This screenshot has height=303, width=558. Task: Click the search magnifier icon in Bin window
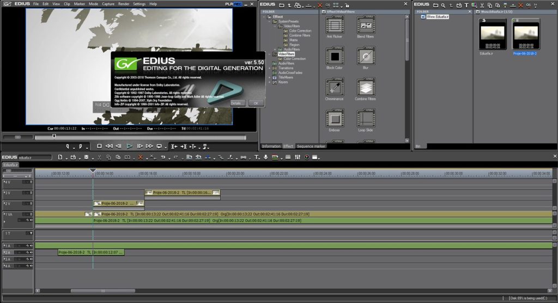(443, 5)
